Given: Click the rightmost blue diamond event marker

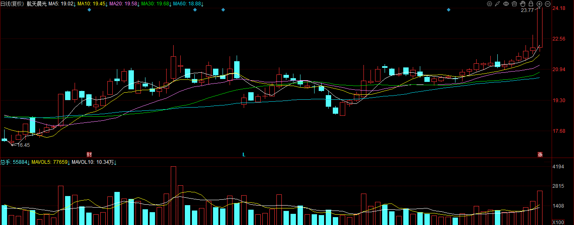Looking at the screenshot, I should pos(448,10).
